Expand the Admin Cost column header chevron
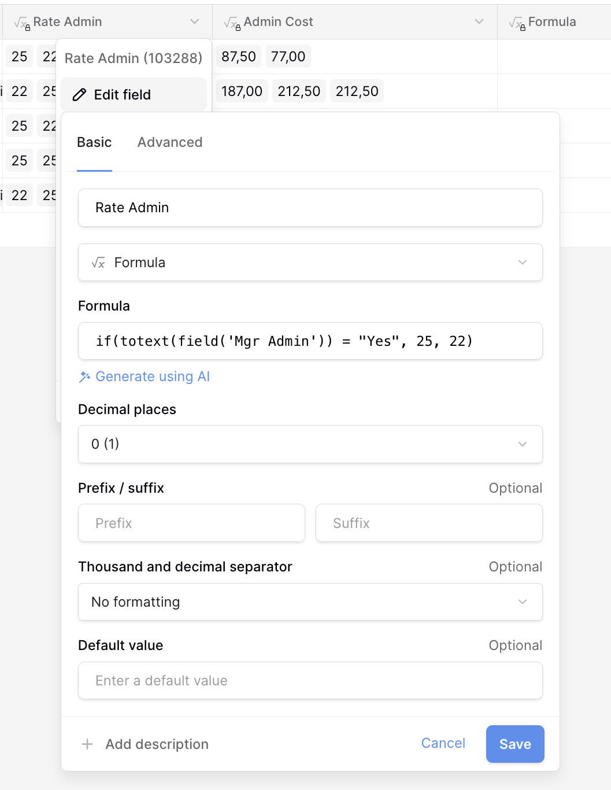Viewport: 611px width, 790px height. click(x=479, y=22)
